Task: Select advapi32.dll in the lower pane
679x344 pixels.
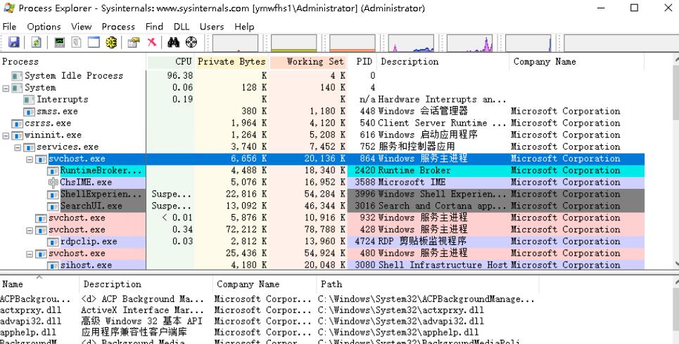Action: click(31, 322)
